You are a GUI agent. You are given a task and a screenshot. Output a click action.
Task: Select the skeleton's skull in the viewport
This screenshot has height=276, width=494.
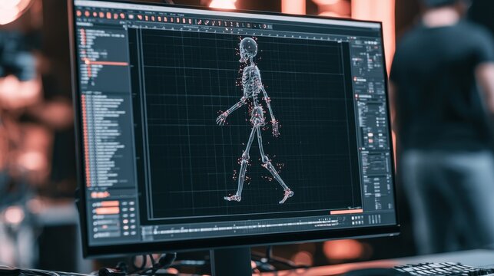click(249, 48)
